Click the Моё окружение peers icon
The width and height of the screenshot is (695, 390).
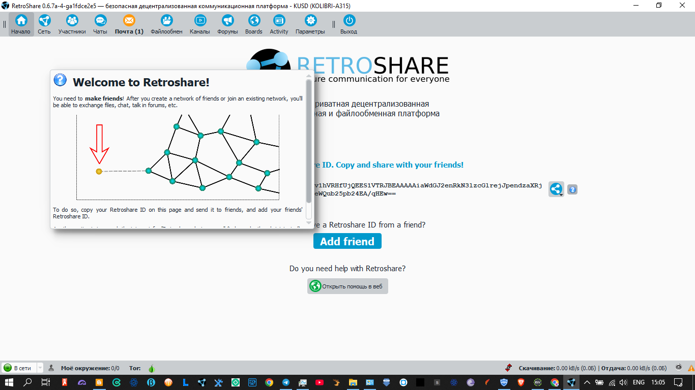(51, 368)
